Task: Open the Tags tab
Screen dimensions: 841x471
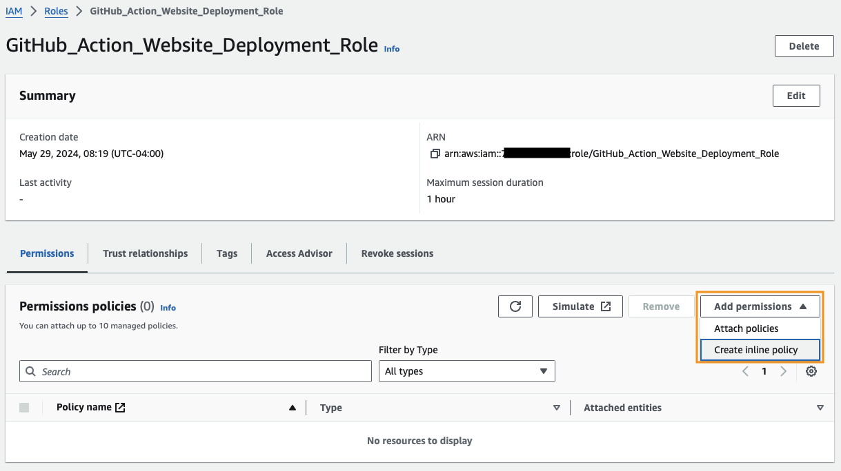Action: tap(227, 253)
